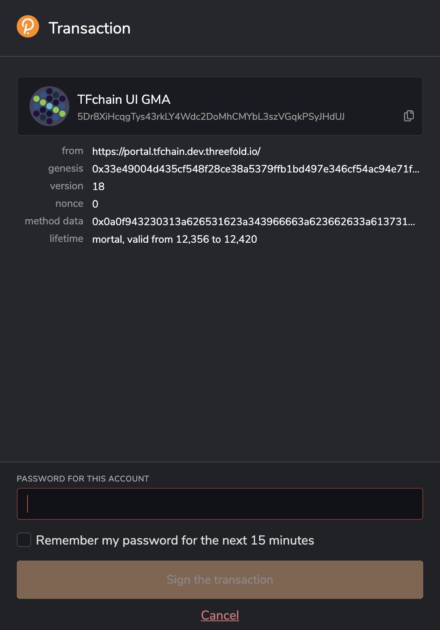Screen dimensions: 440x630
Task: Click the nonce value 0
Action: 95,204
